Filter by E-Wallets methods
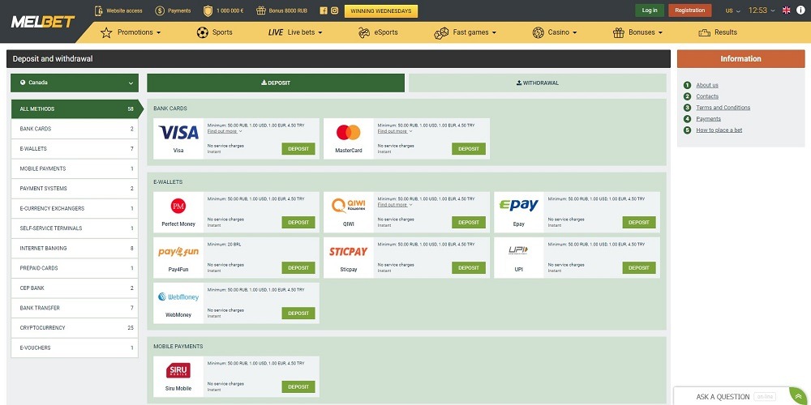 click(75, 149)
